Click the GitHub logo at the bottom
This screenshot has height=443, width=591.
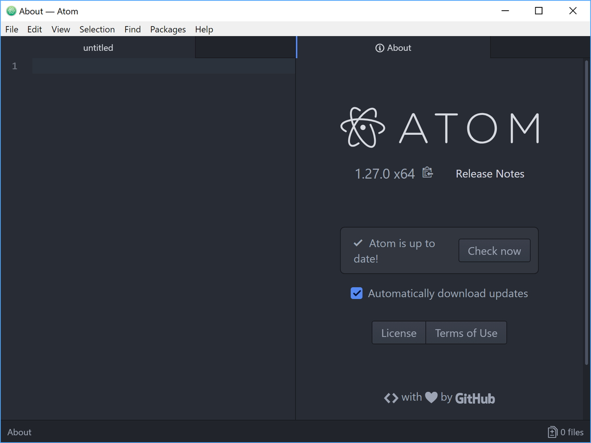click(475, 398)
